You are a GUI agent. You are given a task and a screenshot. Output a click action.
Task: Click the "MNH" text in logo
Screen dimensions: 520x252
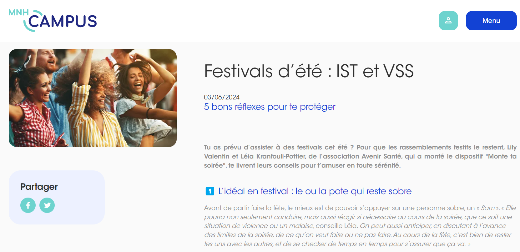click(18, 13)
